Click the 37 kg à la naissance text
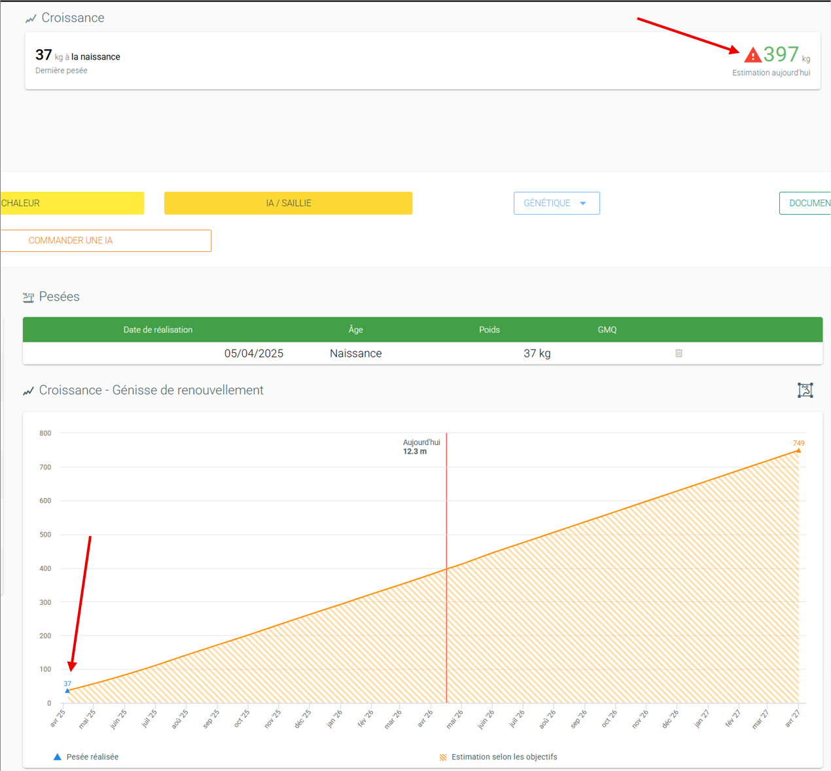831x771 pixels. coord(78,56)
